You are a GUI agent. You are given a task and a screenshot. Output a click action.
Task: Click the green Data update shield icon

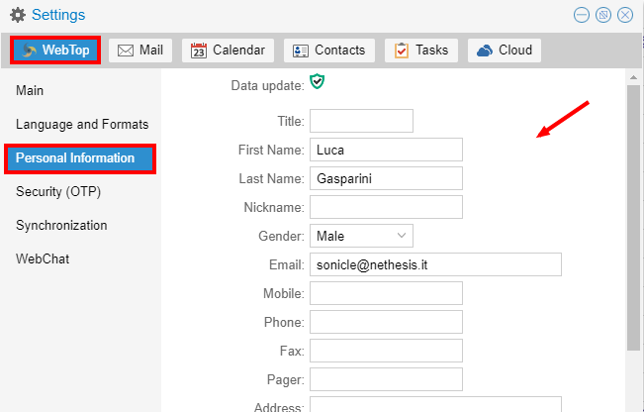[317, 82]
